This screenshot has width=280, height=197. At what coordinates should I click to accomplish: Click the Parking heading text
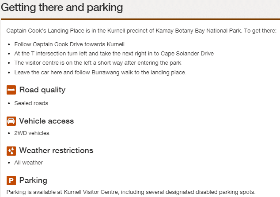(33, 180)
